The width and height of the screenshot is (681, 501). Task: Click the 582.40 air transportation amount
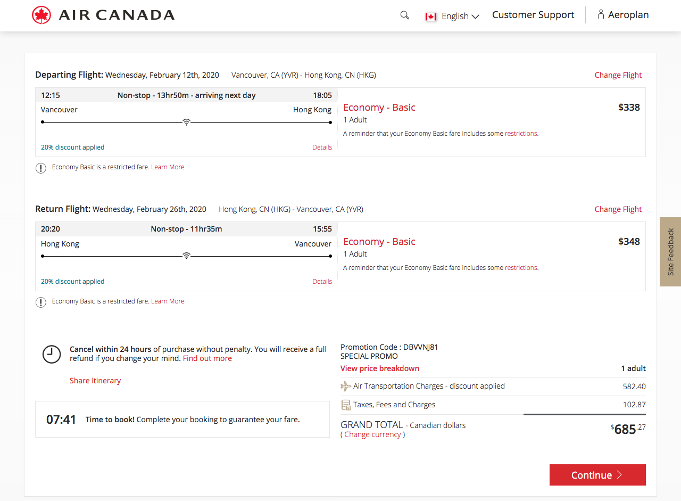pyautogui.click(x=634, y=387)
